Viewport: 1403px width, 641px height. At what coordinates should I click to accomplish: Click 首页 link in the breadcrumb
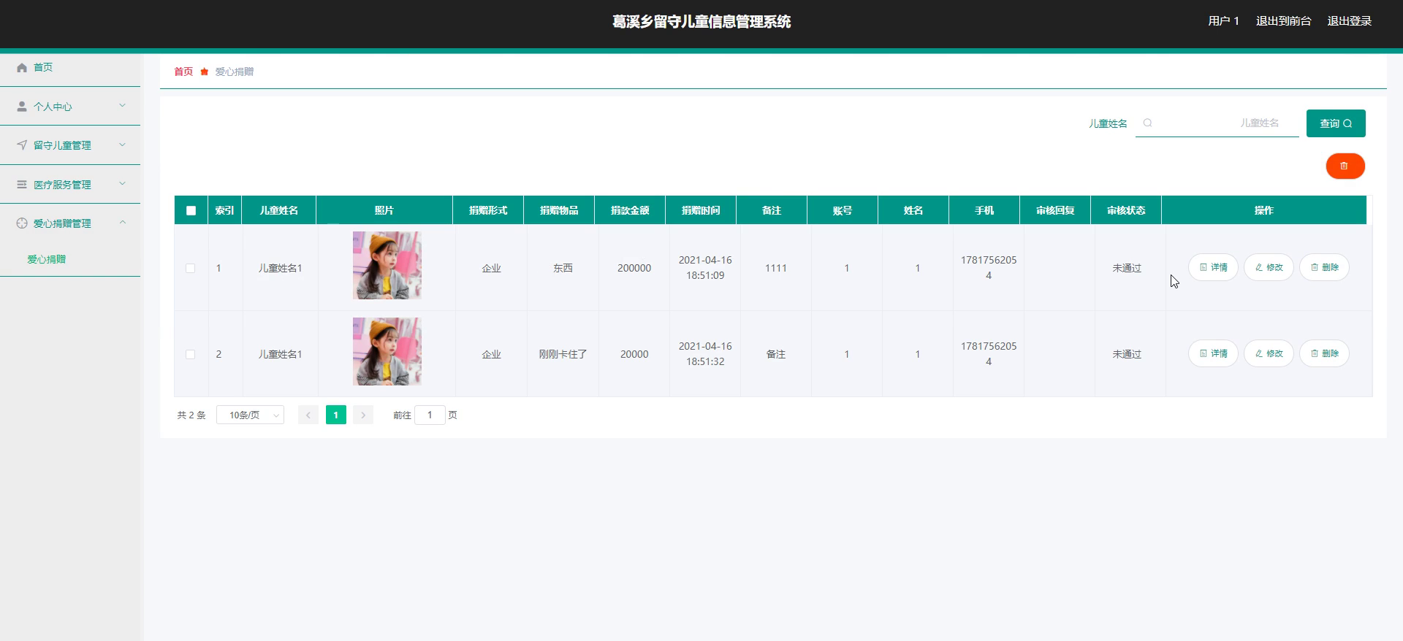[x=183, y=72]
